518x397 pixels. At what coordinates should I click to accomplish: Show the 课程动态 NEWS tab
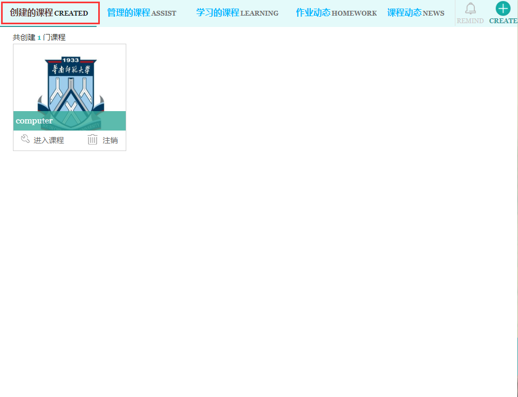pyautogui.click(x=415, y=13)
